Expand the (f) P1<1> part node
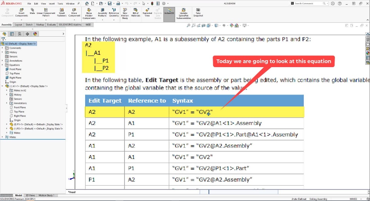Screen dimensions: 370x201 [x=7, y=124]
